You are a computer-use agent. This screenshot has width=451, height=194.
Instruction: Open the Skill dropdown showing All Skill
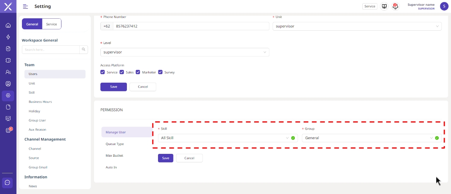click(x=224, y=138)
